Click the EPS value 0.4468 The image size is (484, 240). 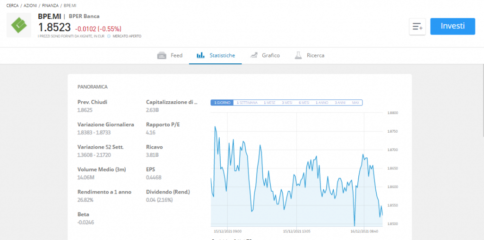[x=154, y=178]
